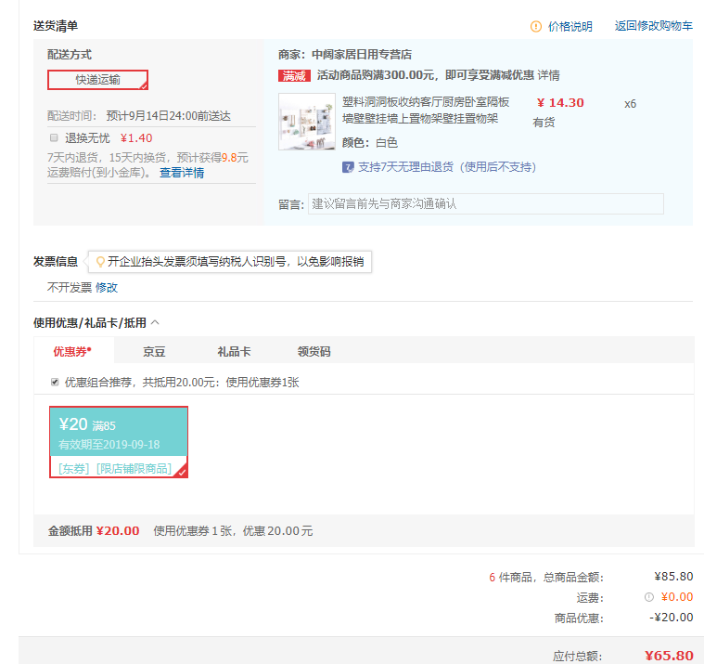Switch to the 优惠券 tab

72,352
